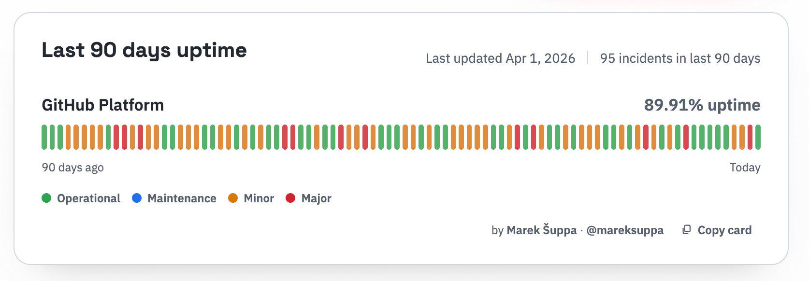Click the 89.91% uptime figure
Viewport: 809px width, 281px height.
[x=702, y=105]
